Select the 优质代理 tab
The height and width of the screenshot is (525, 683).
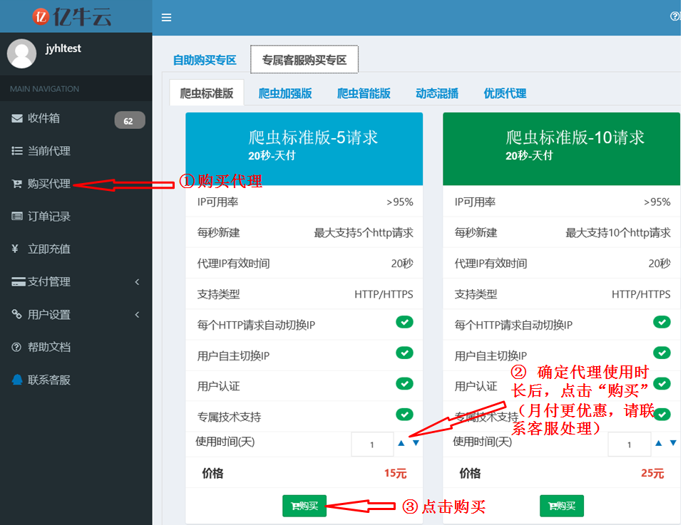coord(505,93)
